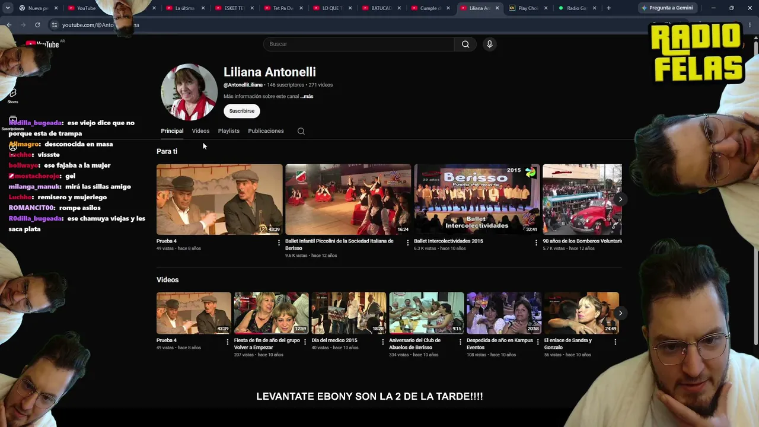Close the "Cumple" browser tab

pyautogui.click(x=448, y=8)
